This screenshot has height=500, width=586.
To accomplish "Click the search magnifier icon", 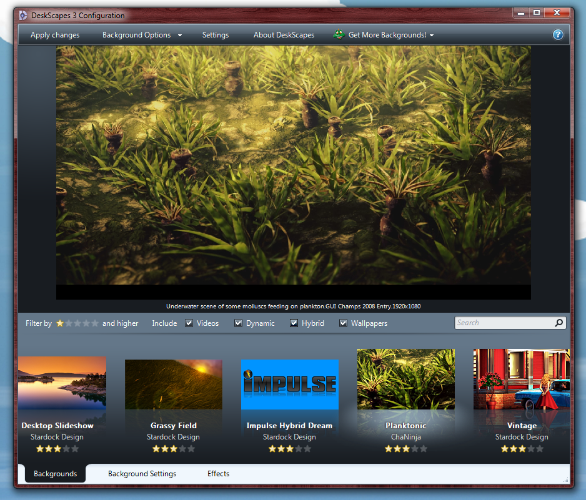I will (x=559, y=323).
